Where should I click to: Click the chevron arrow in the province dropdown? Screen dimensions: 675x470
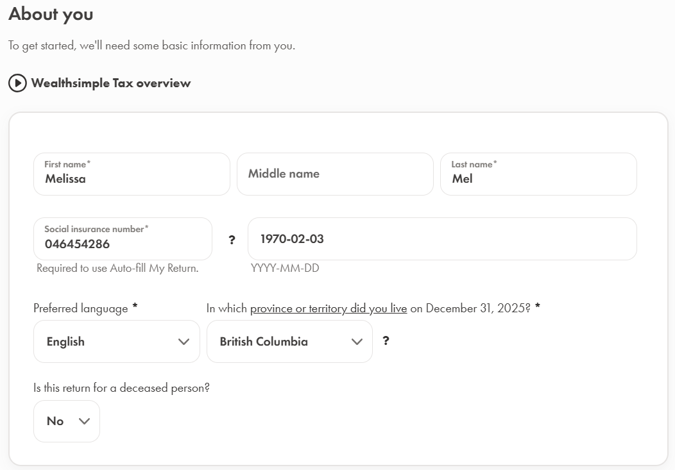(x=357, y=342)
